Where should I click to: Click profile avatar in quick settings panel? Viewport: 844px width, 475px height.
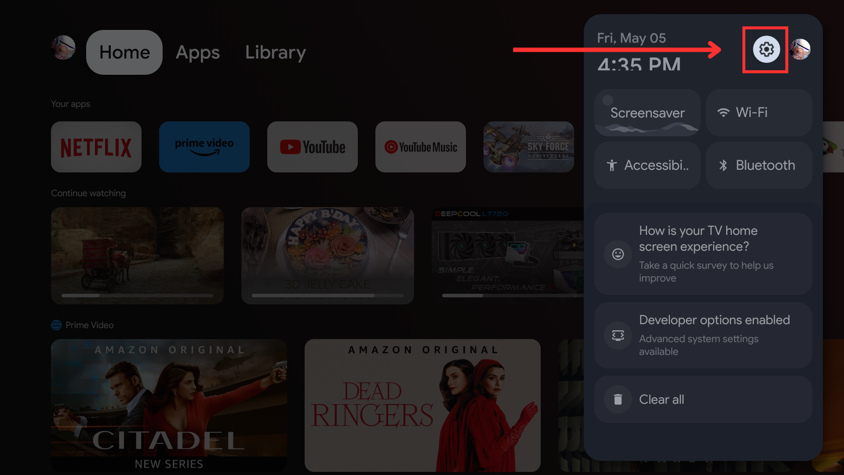pyautogui.click(x=800, y=49)
